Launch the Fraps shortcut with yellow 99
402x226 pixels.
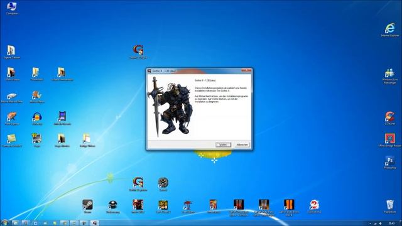coord(37,140)
